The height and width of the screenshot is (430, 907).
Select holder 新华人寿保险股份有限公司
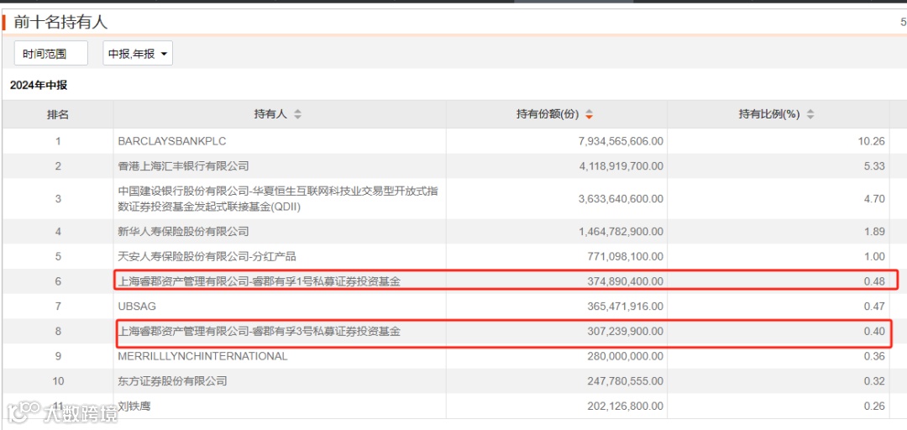tap(183, 232)
